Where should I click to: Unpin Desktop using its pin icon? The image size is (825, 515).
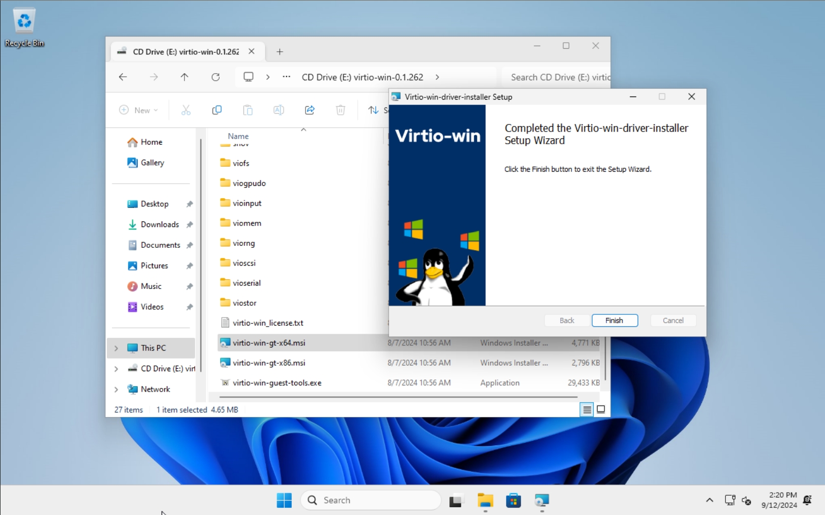(190, 204)
